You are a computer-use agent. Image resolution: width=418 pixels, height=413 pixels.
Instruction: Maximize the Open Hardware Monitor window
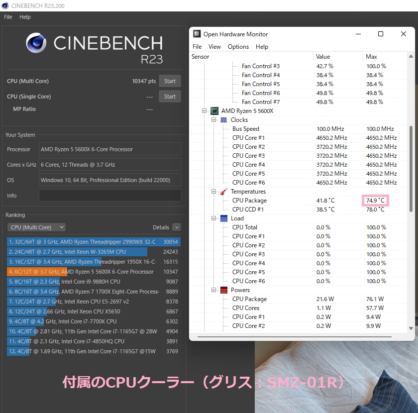(381, 34)
